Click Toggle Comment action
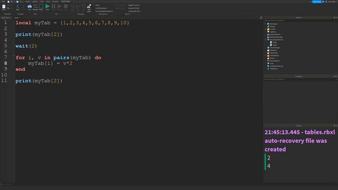 [134, 5]
